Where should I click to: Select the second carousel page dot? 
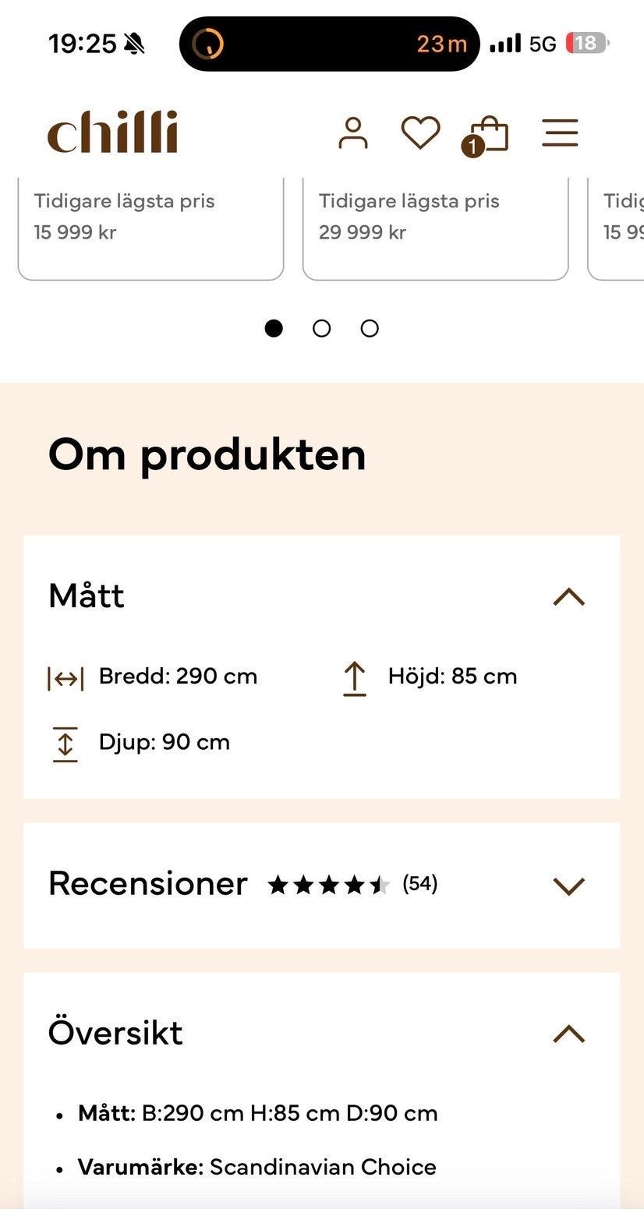click(x=321, y=328)
